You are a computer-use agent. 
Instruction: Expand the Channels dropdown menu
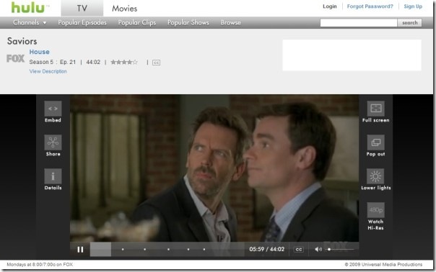click(x=30, y=22)
